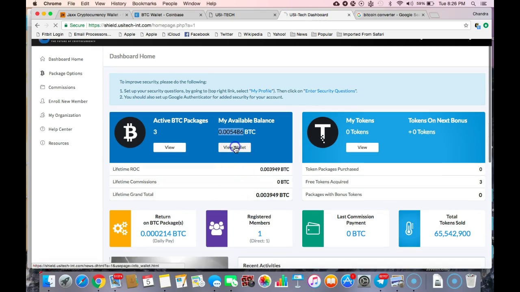This screenshot has width=520, height=292.
Task: Open My Organization in the sidebar
Action: tap(65, 115)
